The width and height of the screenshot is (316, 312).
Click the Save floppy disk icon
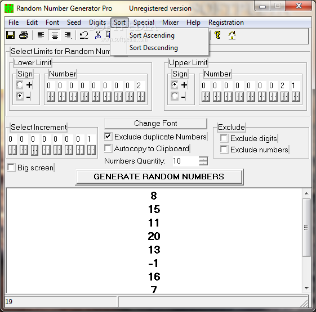coord(11,35)
